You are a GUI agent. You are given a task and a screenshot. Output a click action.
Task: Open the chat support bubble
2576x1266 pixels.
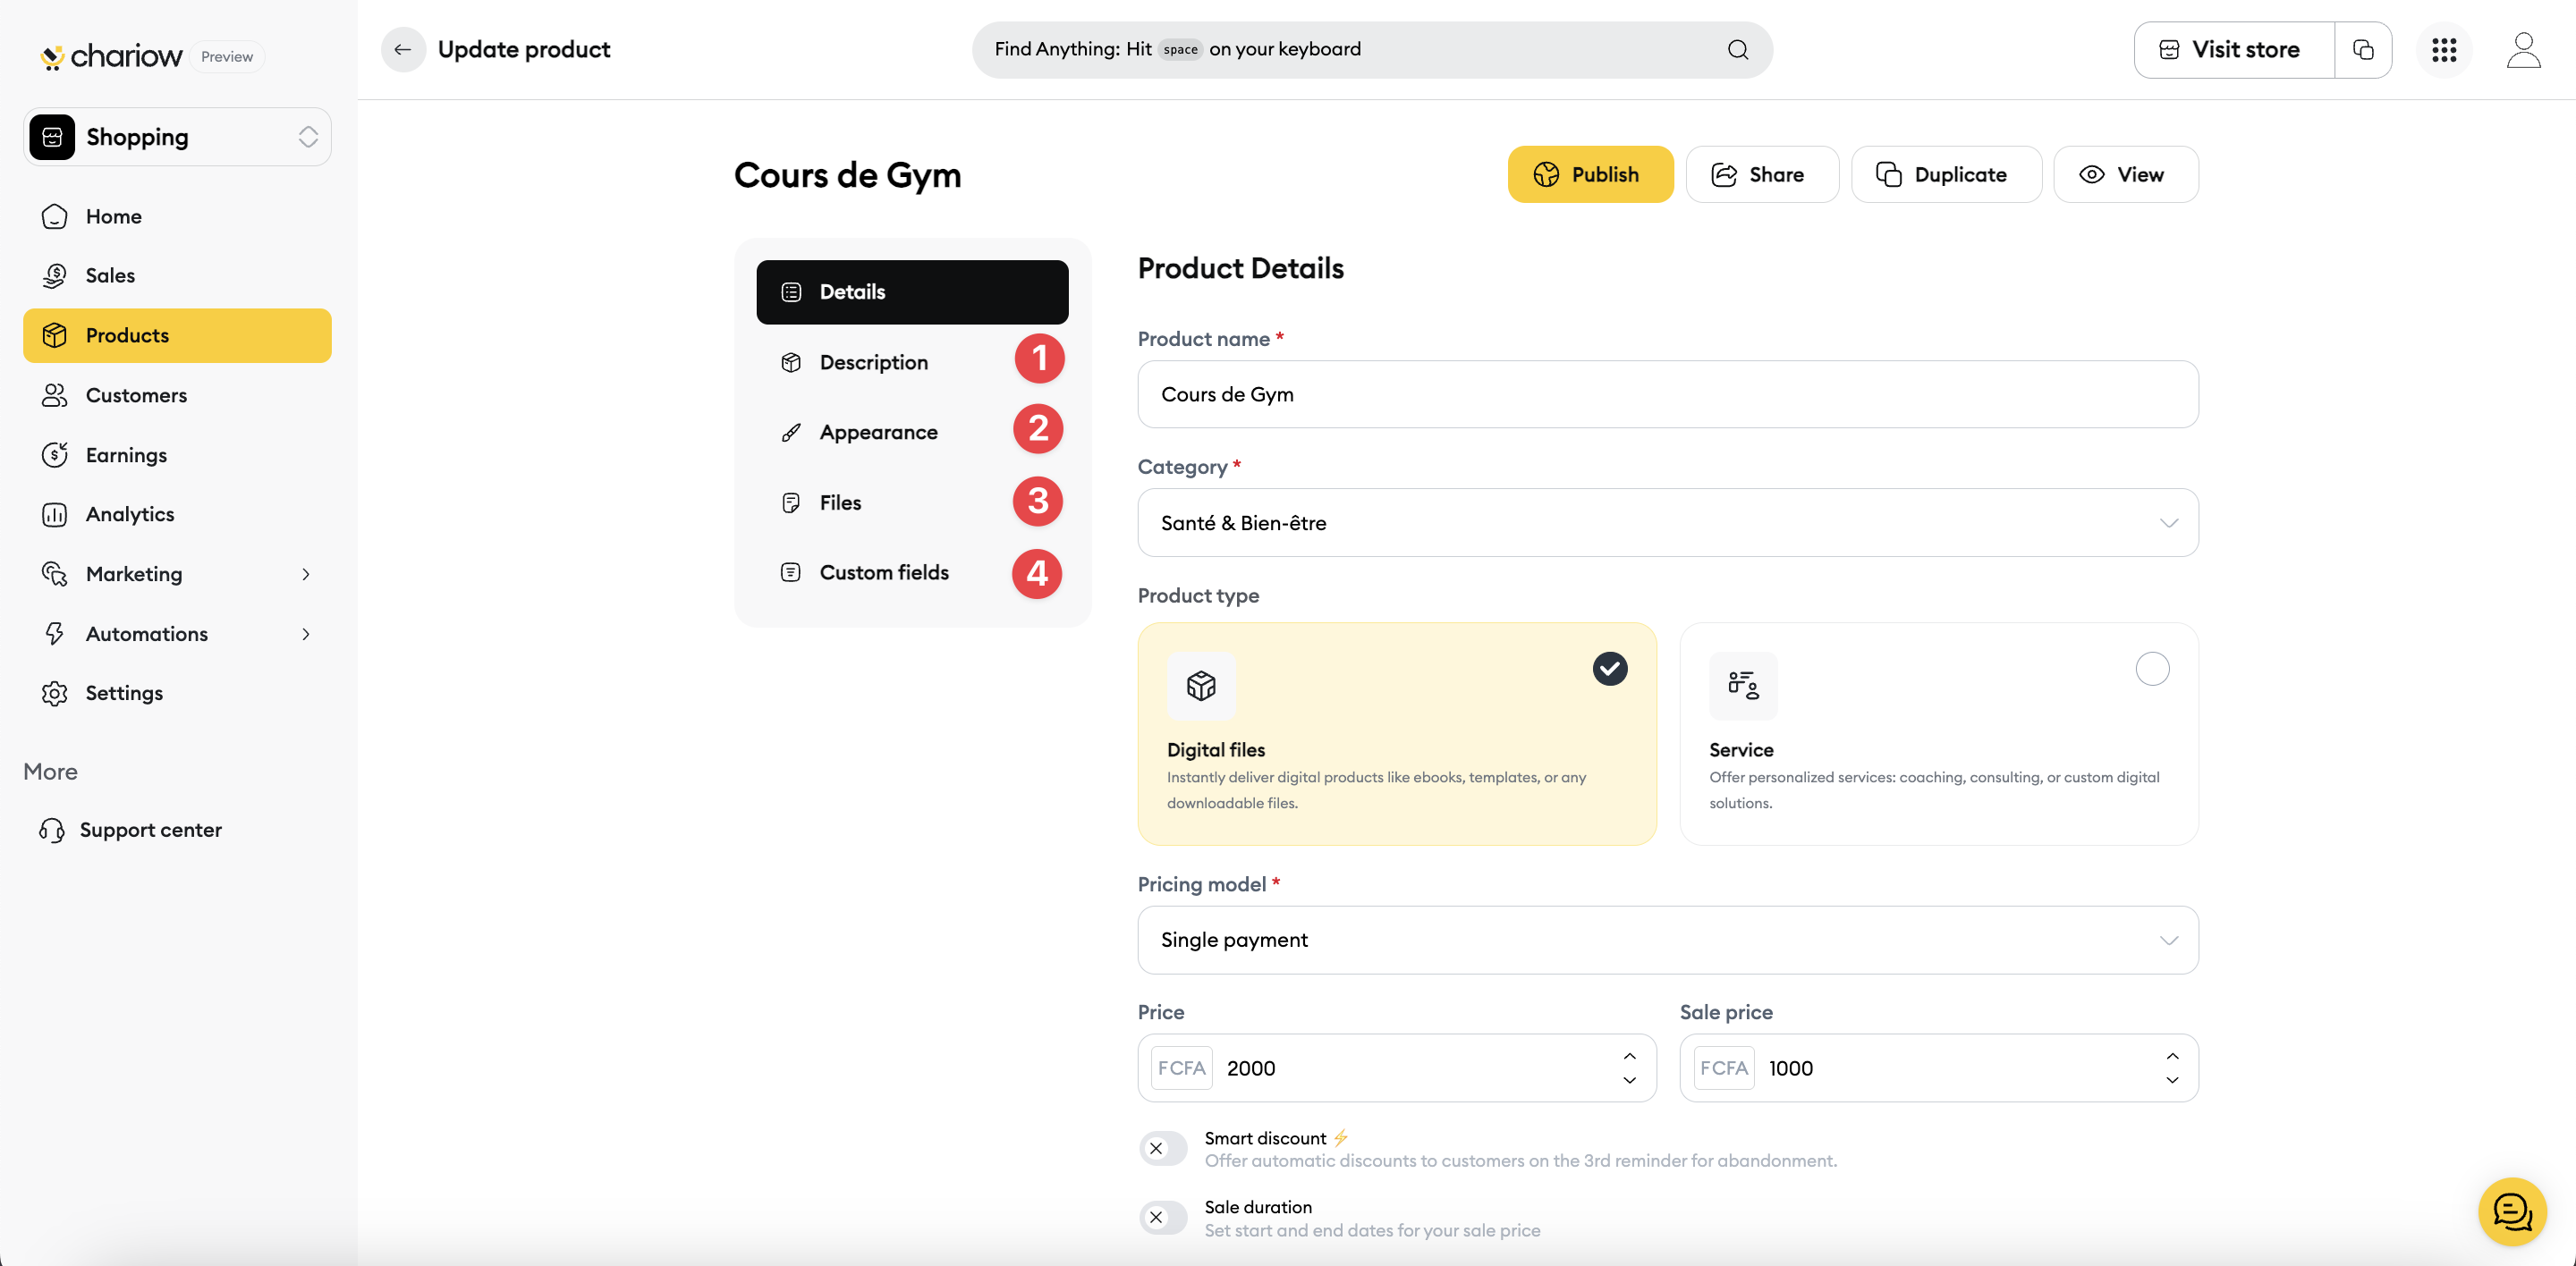click(x=2512, y=1212)
